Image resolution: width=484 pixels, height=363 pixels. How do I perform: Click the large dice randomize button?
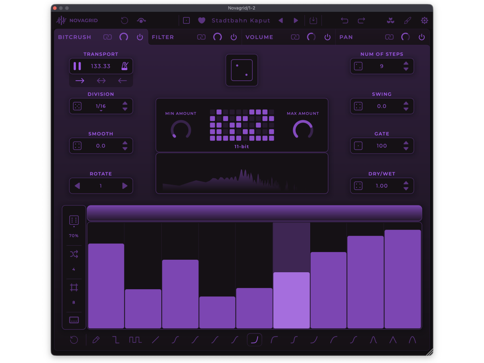[242, 70]
